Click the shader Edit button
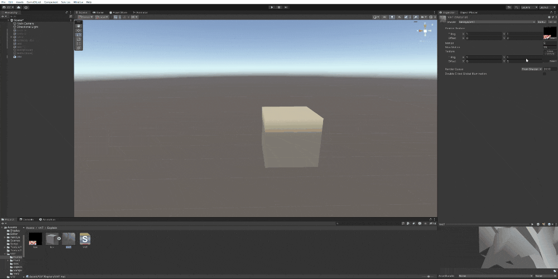 542,22
